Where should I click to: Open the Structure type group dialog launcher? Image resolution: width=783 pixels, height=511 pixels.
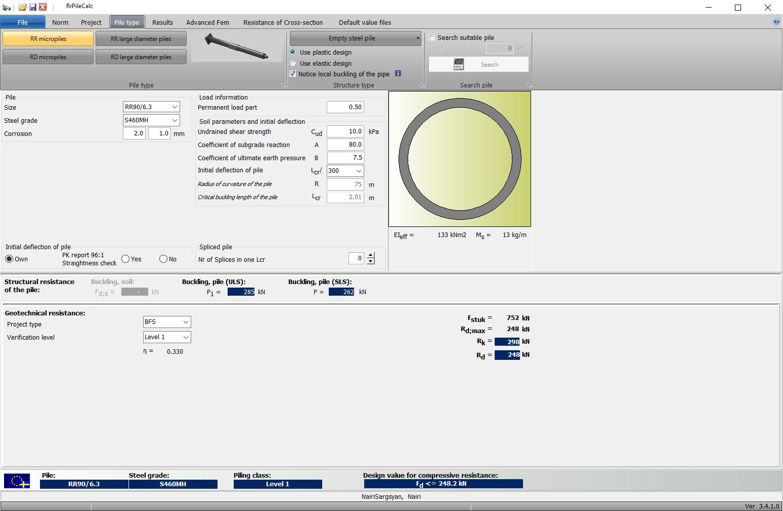click(421, 85)
